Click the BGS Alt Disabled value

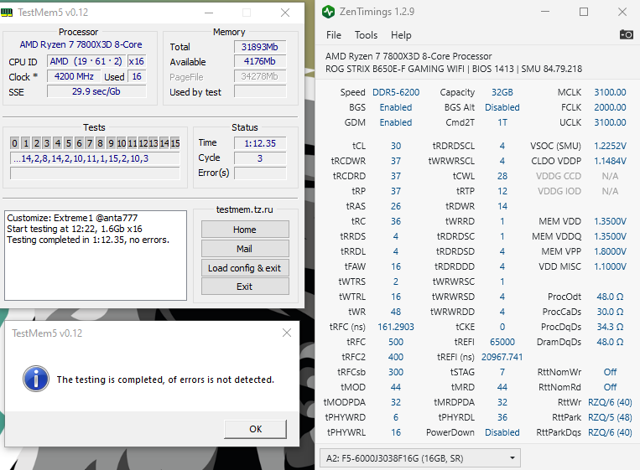[502, 107]
